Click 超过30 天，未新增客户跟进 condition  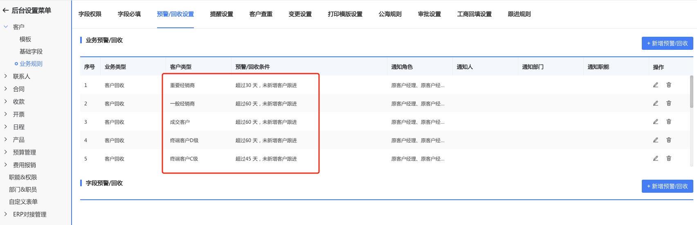[x=266, y=85]
